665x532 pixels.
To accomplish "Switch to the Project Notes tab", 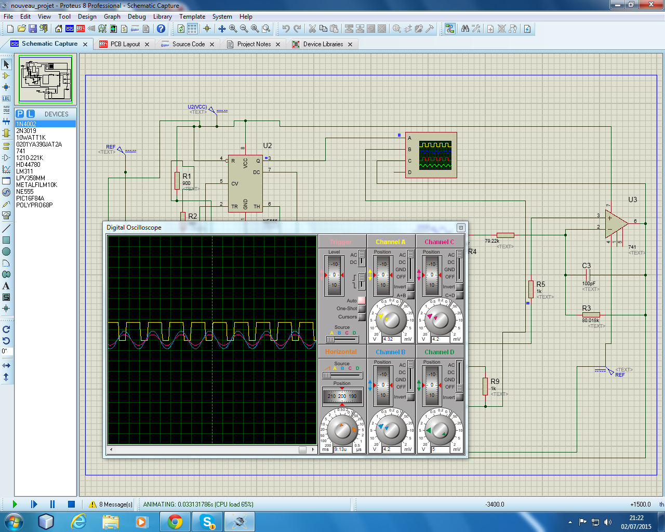I will [x=254, y=44].
